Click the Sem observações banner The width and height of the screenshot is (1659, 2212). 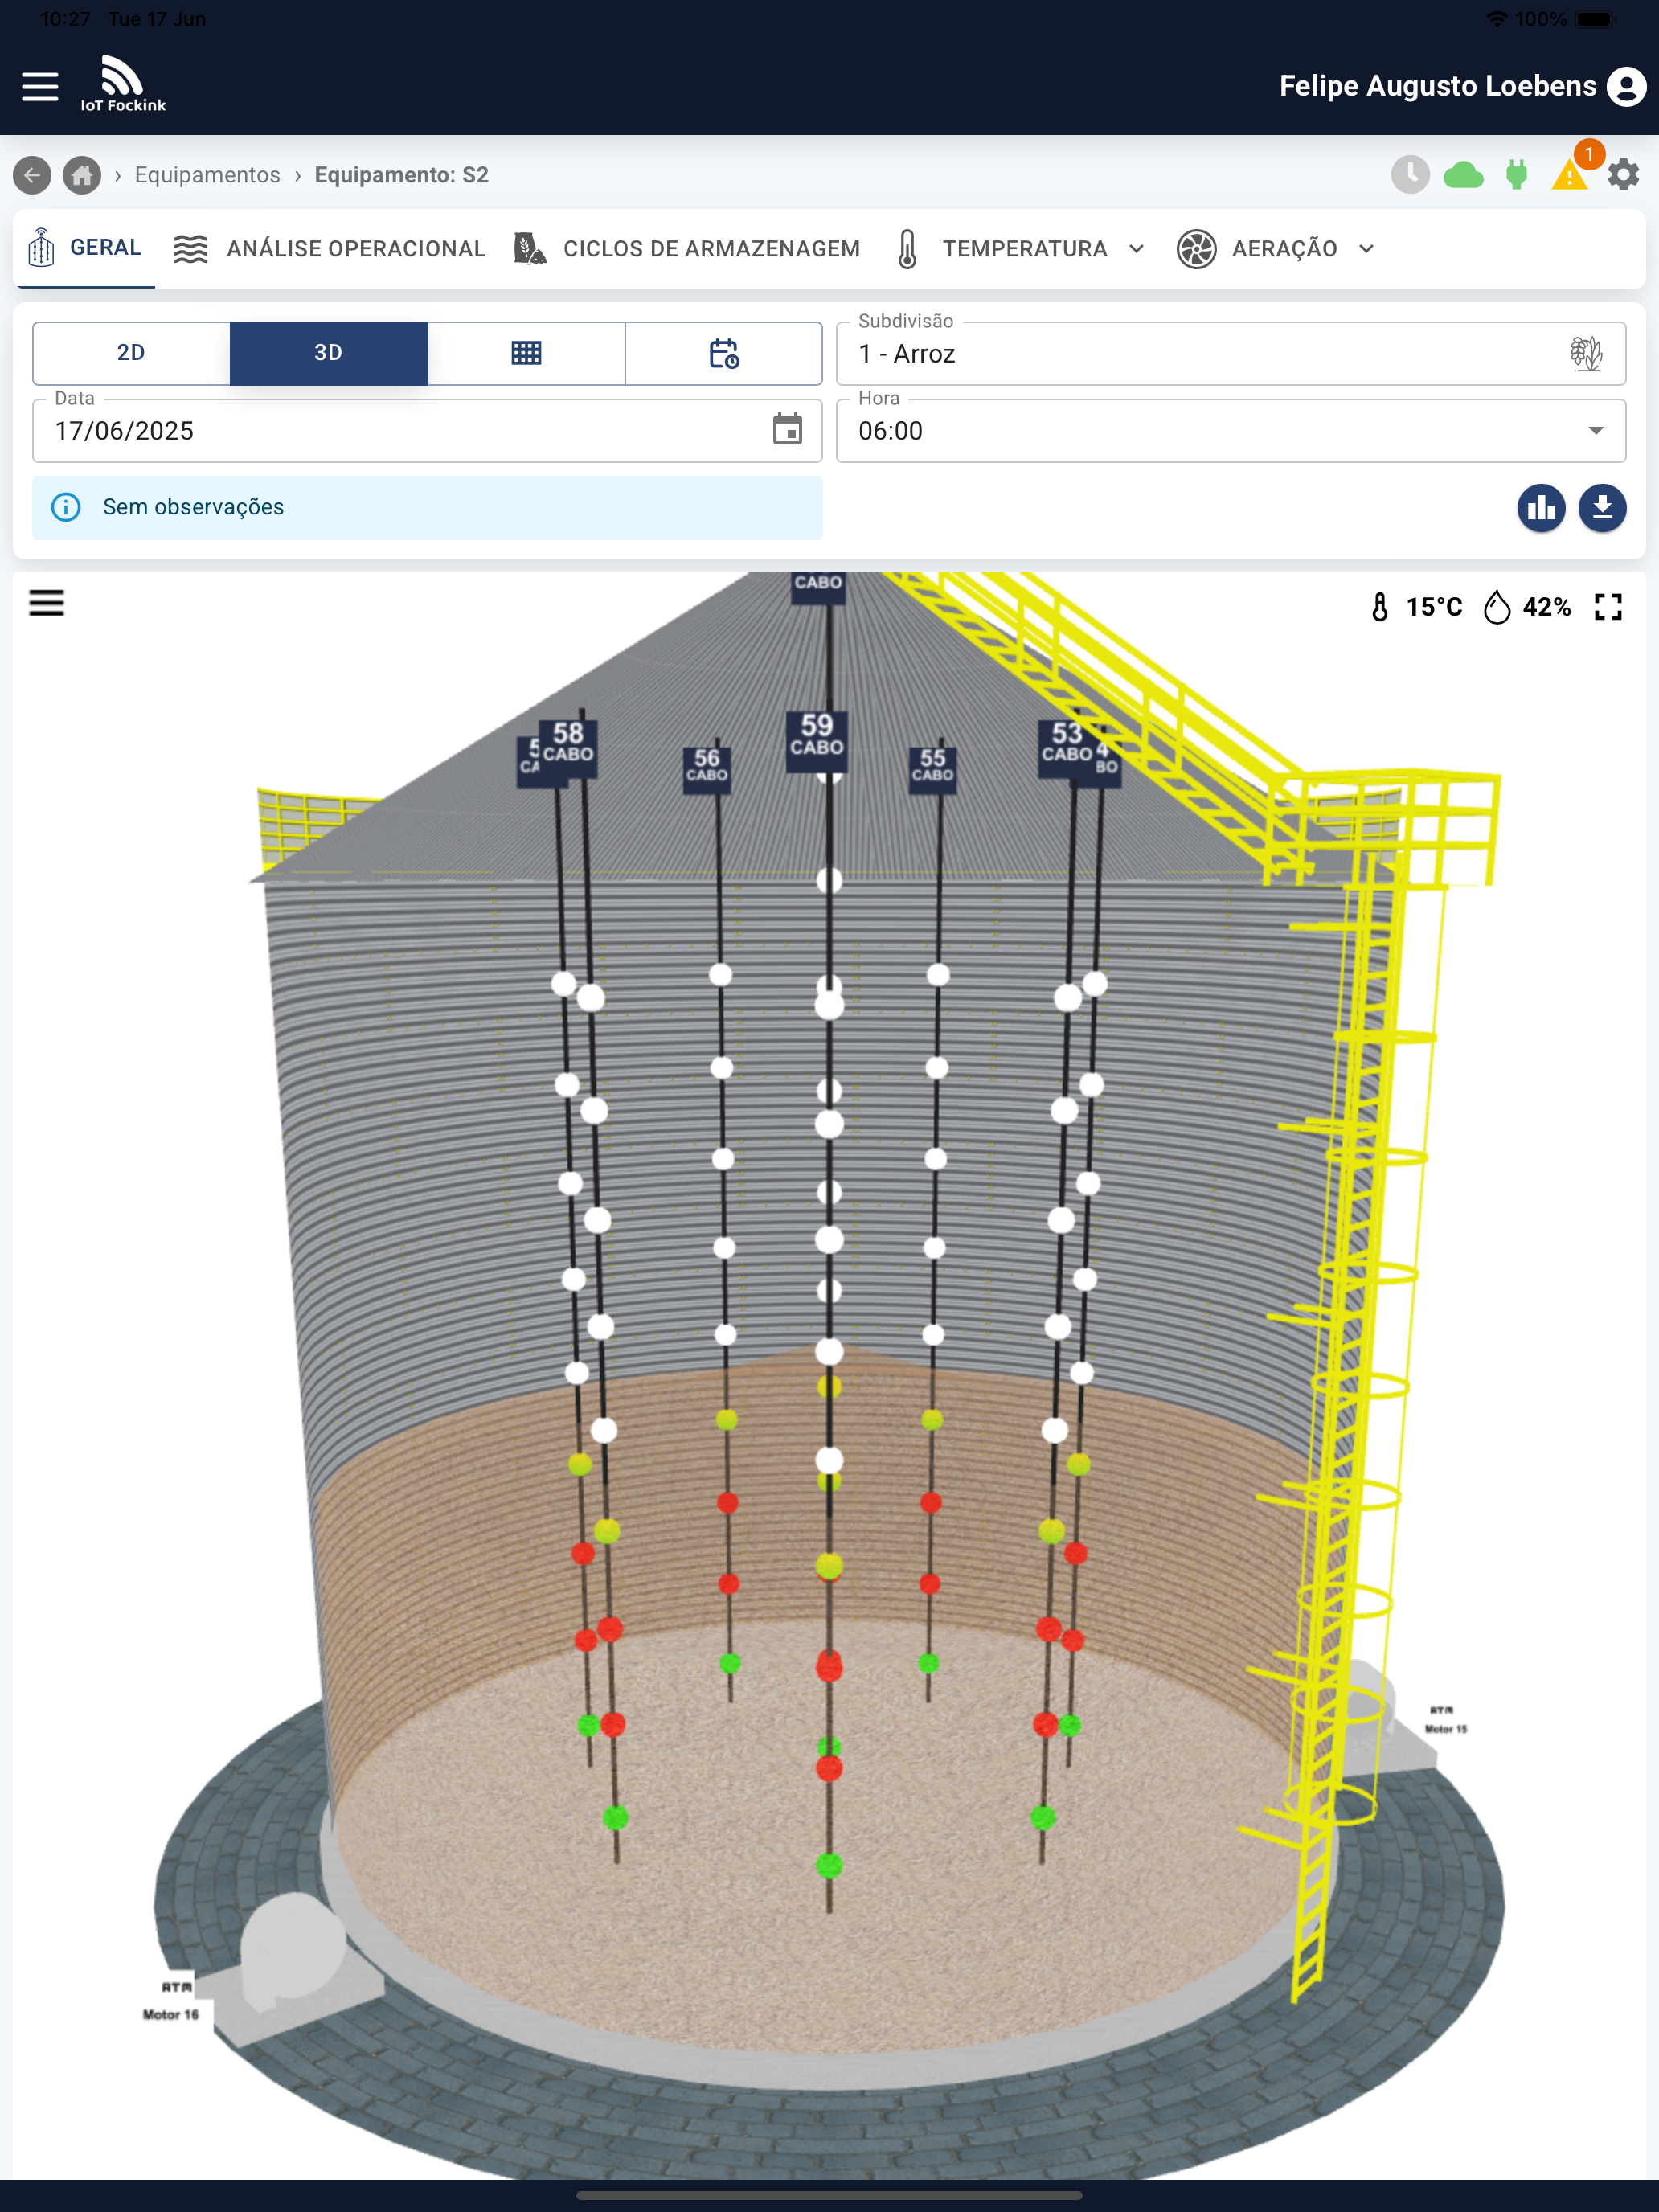click(x=427, y=507)
